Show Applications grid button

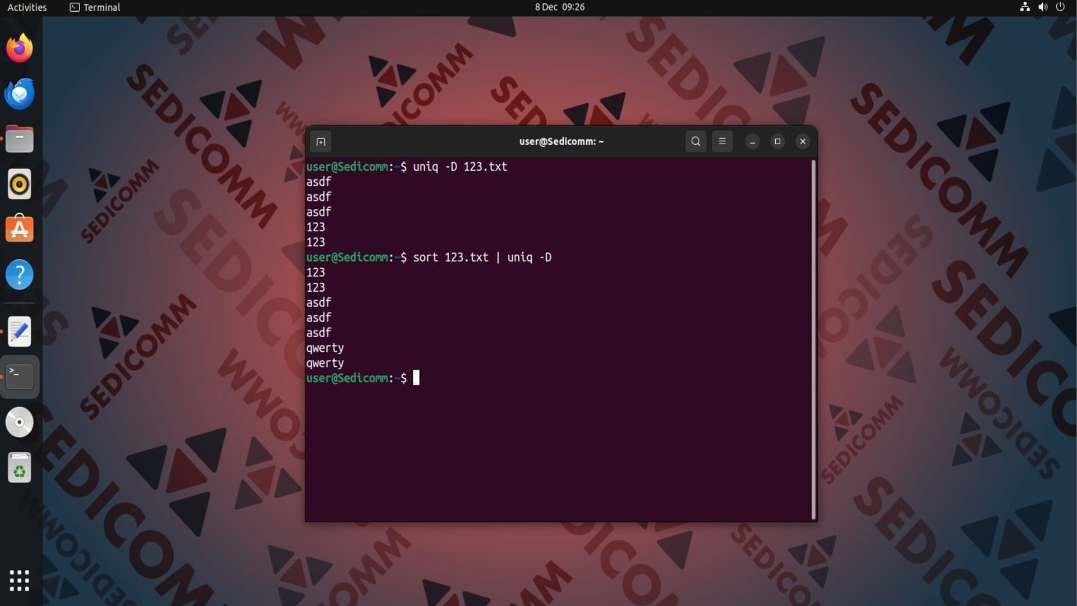[20, 581]
